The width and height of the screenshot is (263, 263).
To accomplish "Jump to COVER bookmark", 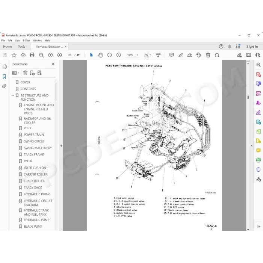I will [x=25, y=82].
